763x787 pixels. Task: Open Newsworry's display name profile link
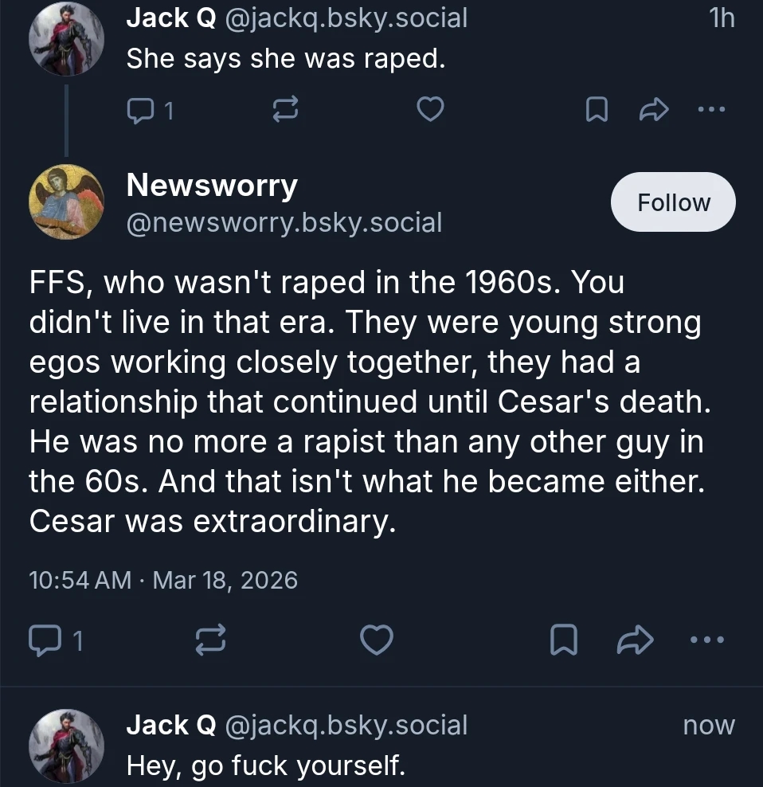[x=212, y=186]
